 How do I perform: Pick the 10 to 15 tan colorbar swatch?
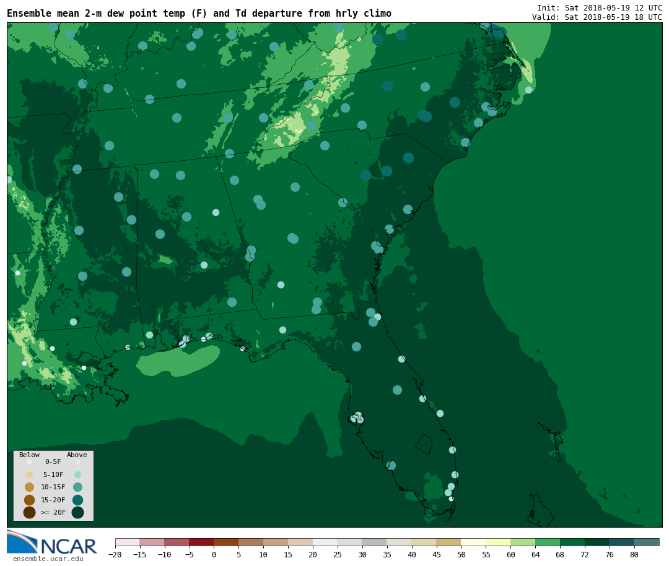coord(276,542)
